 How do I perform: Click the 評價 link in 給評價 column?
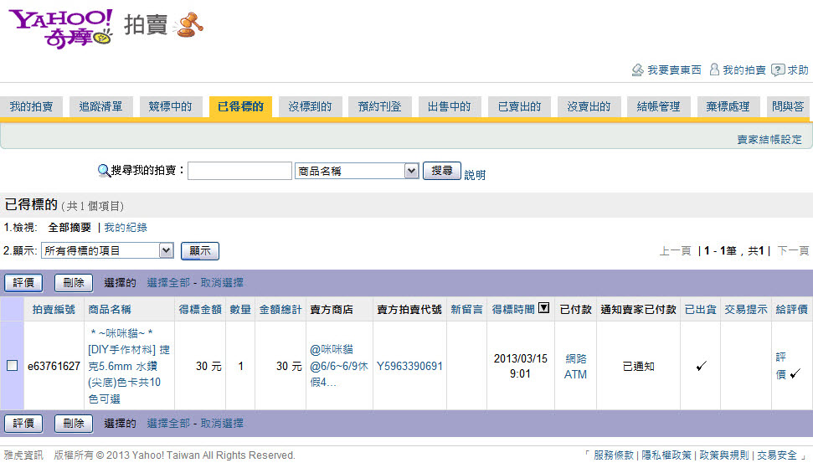click(x=781, y=365)
